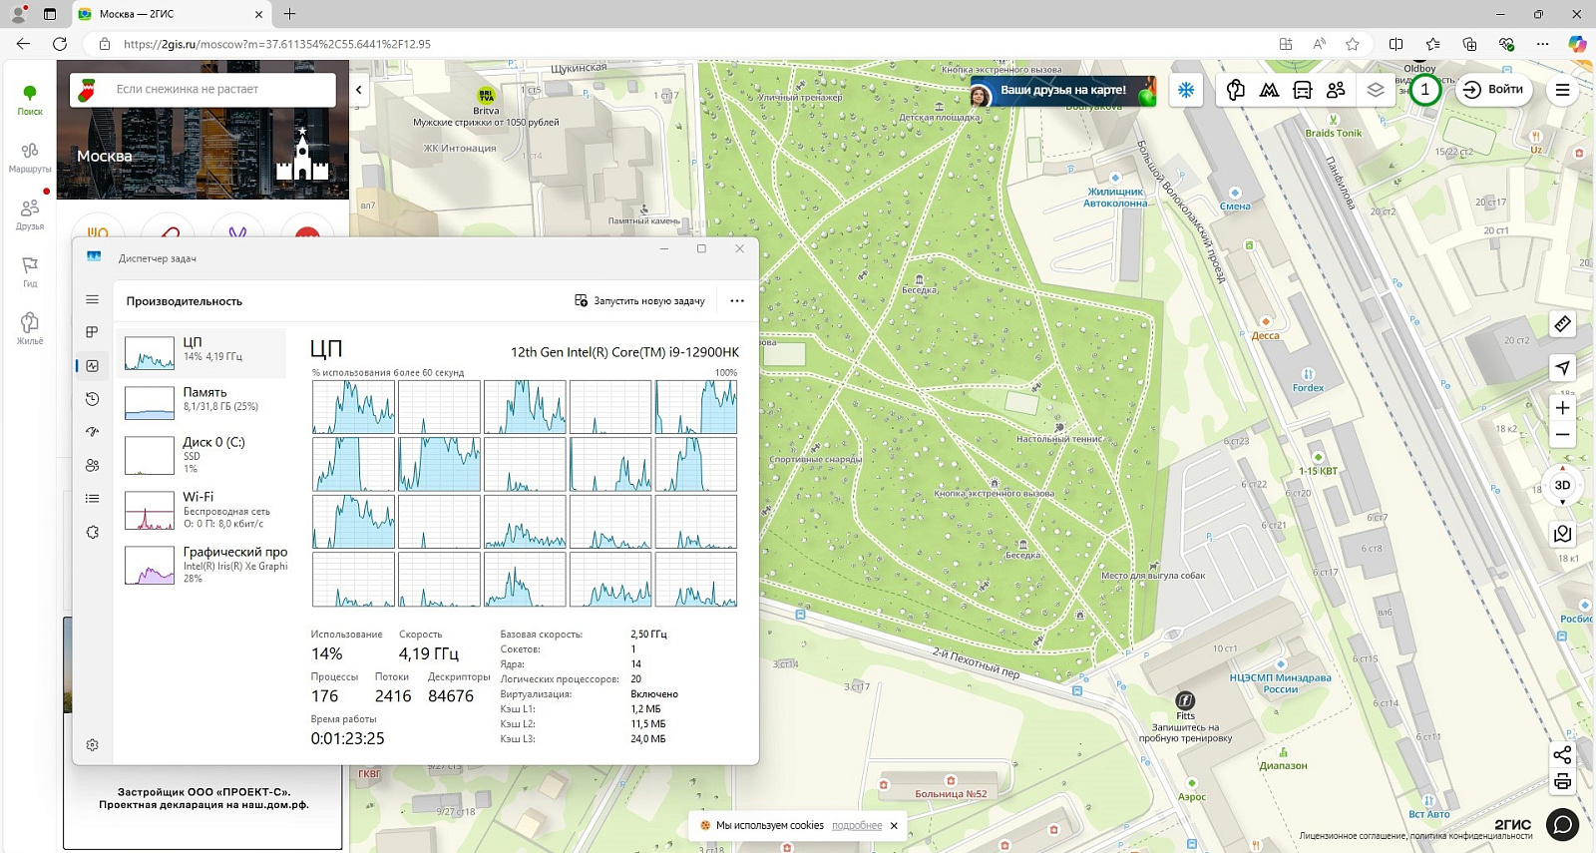The image size is (1596, 853).
Task: Open the 2GIS hamburger menu
Action: tap(1563, 90)
